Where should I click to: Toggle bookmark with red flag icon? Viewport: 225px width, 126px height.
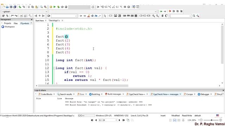click(x=170, y=11)
